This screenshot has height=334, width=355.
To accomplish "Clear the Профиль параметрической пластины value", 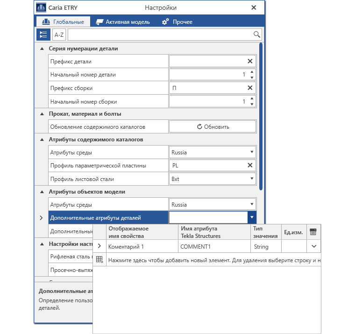I will click(x=250, y=165).
